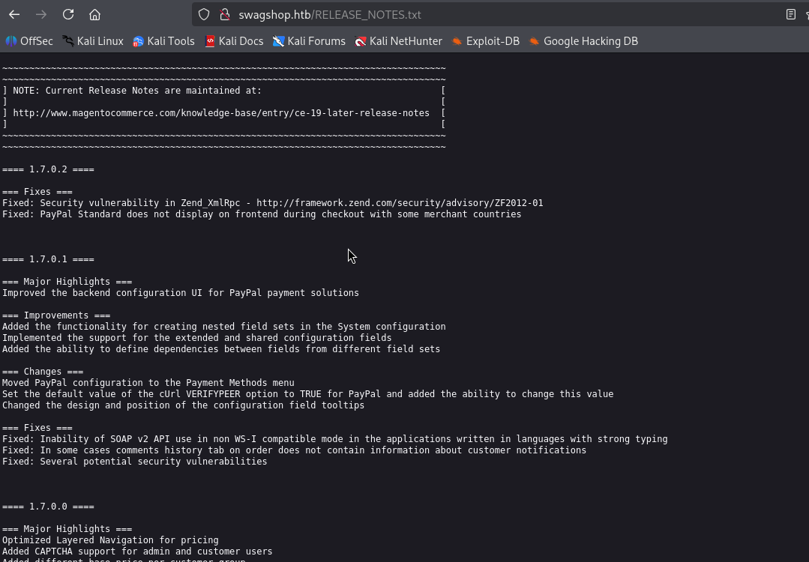Click the forward navigation arrow
Viewport: 809px width, 562px height.
[41, 14]
